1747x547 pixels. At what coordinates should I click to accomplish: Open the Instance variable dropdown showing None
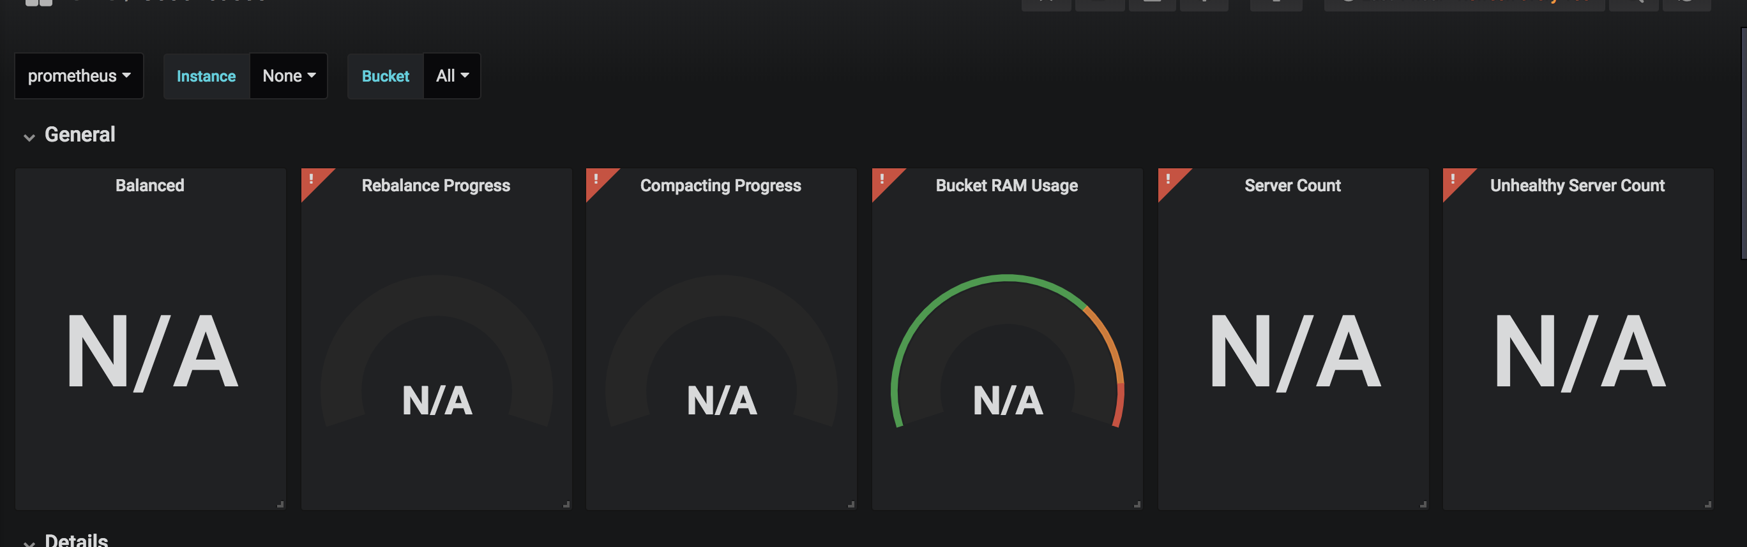[x=287, y=76]
